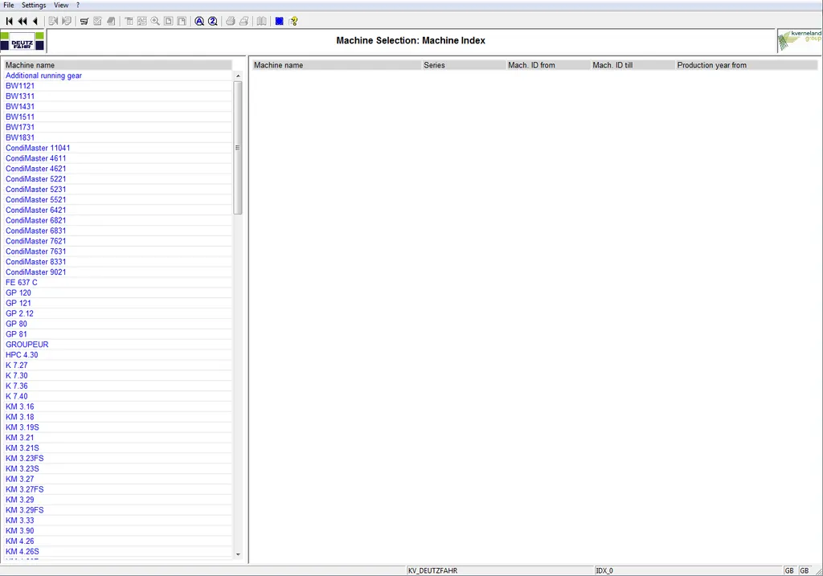Click the blue square icon in toolbar
Image resolution: width=823 pixels, height=576 pixels.
click(x=279, y=21)
